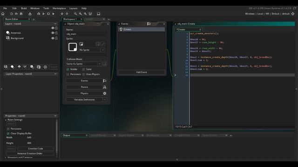Open the target manager icon at top right
The height and width of the screenshot is (167, 298).
[x=293, y=14]
